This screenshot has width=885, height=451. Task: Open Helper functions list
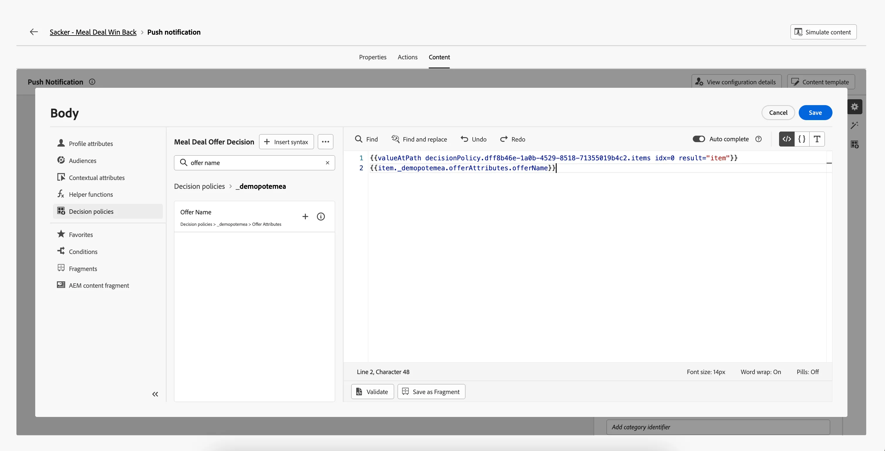108,194
